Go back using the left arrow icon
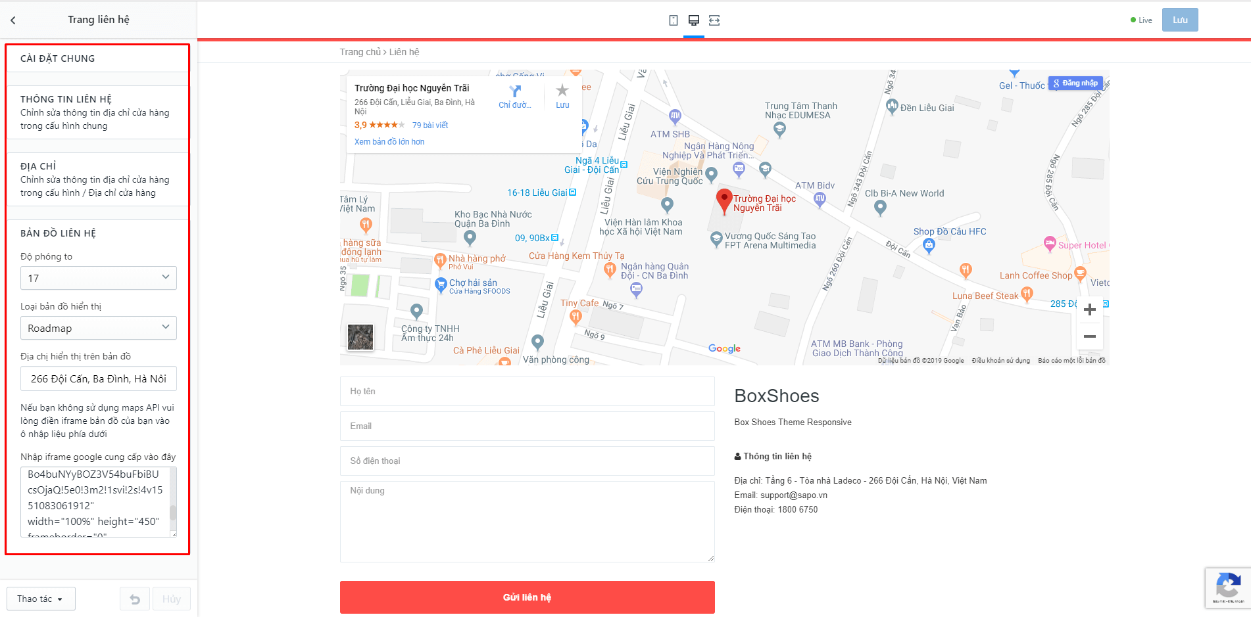 13,20
